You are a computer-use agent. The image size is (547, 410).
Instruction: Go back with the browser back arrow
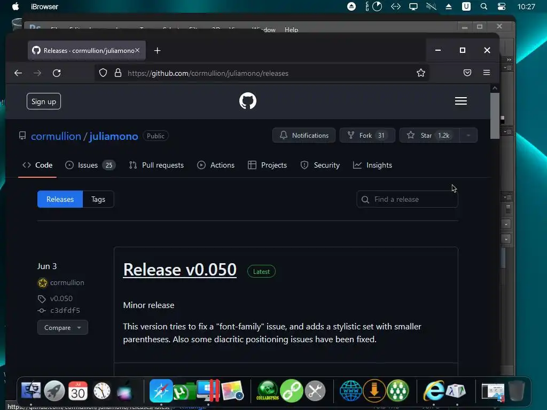pyautogui.click(x=18, y=73)
